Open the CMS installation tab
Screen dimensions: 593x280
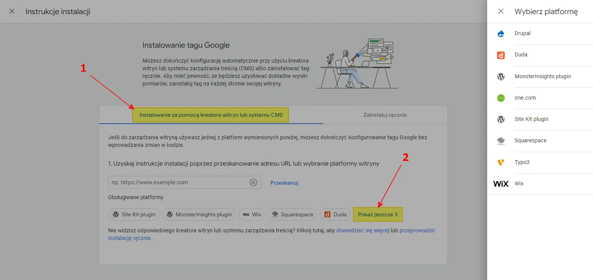[211, 115]
